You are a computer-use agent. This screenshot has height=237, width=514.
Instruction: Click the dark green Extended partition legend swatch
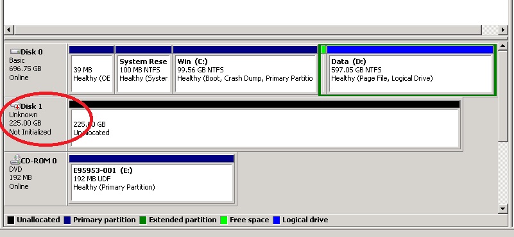click(143, 220)
